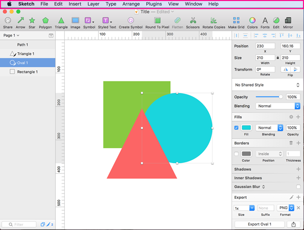Screen dimensions: 304x230
Task: Flip the layer horizontally
Action: click(x=286, y=69)
